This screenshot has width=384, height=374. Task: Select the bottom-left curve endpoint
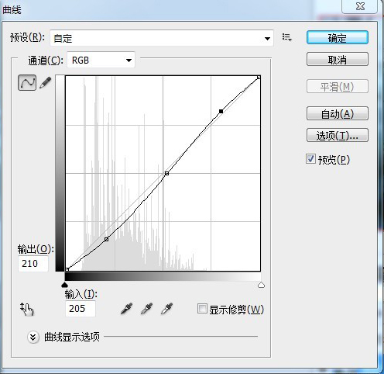[67, 269]
